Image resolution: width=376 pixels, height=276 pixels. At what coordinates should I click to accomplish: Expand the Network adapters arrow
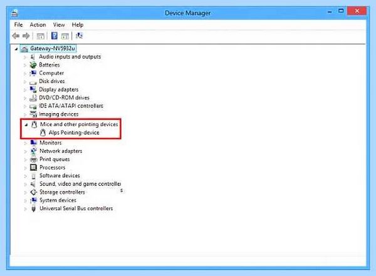[26, 151]
